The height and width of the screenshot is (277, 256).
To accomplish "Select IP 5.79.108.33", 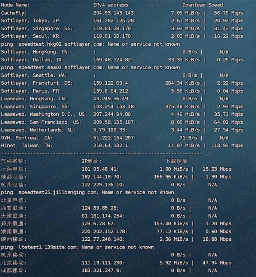I will pyautogui.click(x=110, y=130).
